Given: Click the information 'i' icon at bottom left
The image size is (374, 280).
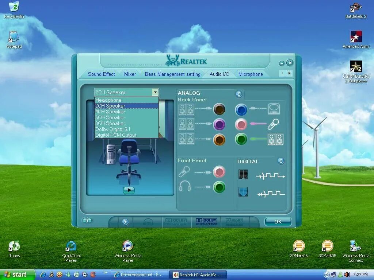Looking at the screenshot, I should (x=87, y=220).
